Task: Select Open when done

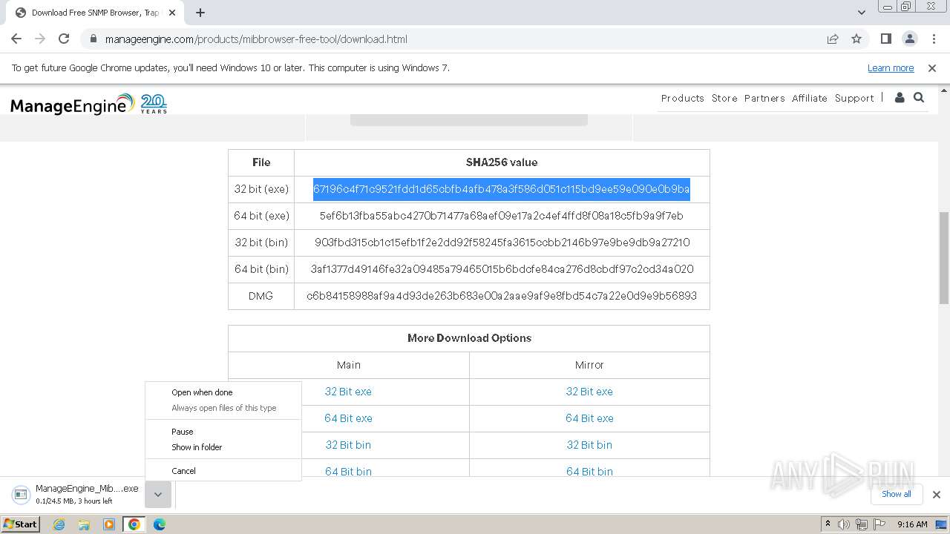Action: coord(223,392)
